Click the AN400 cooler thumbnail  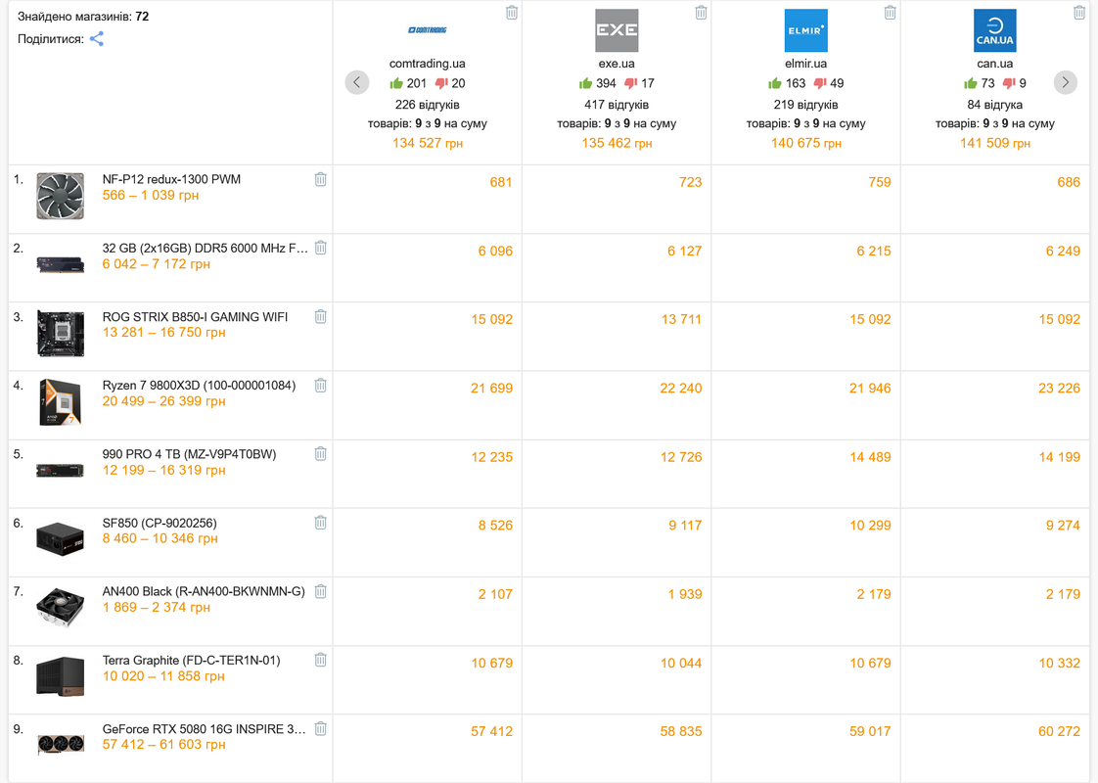(61, 608)
